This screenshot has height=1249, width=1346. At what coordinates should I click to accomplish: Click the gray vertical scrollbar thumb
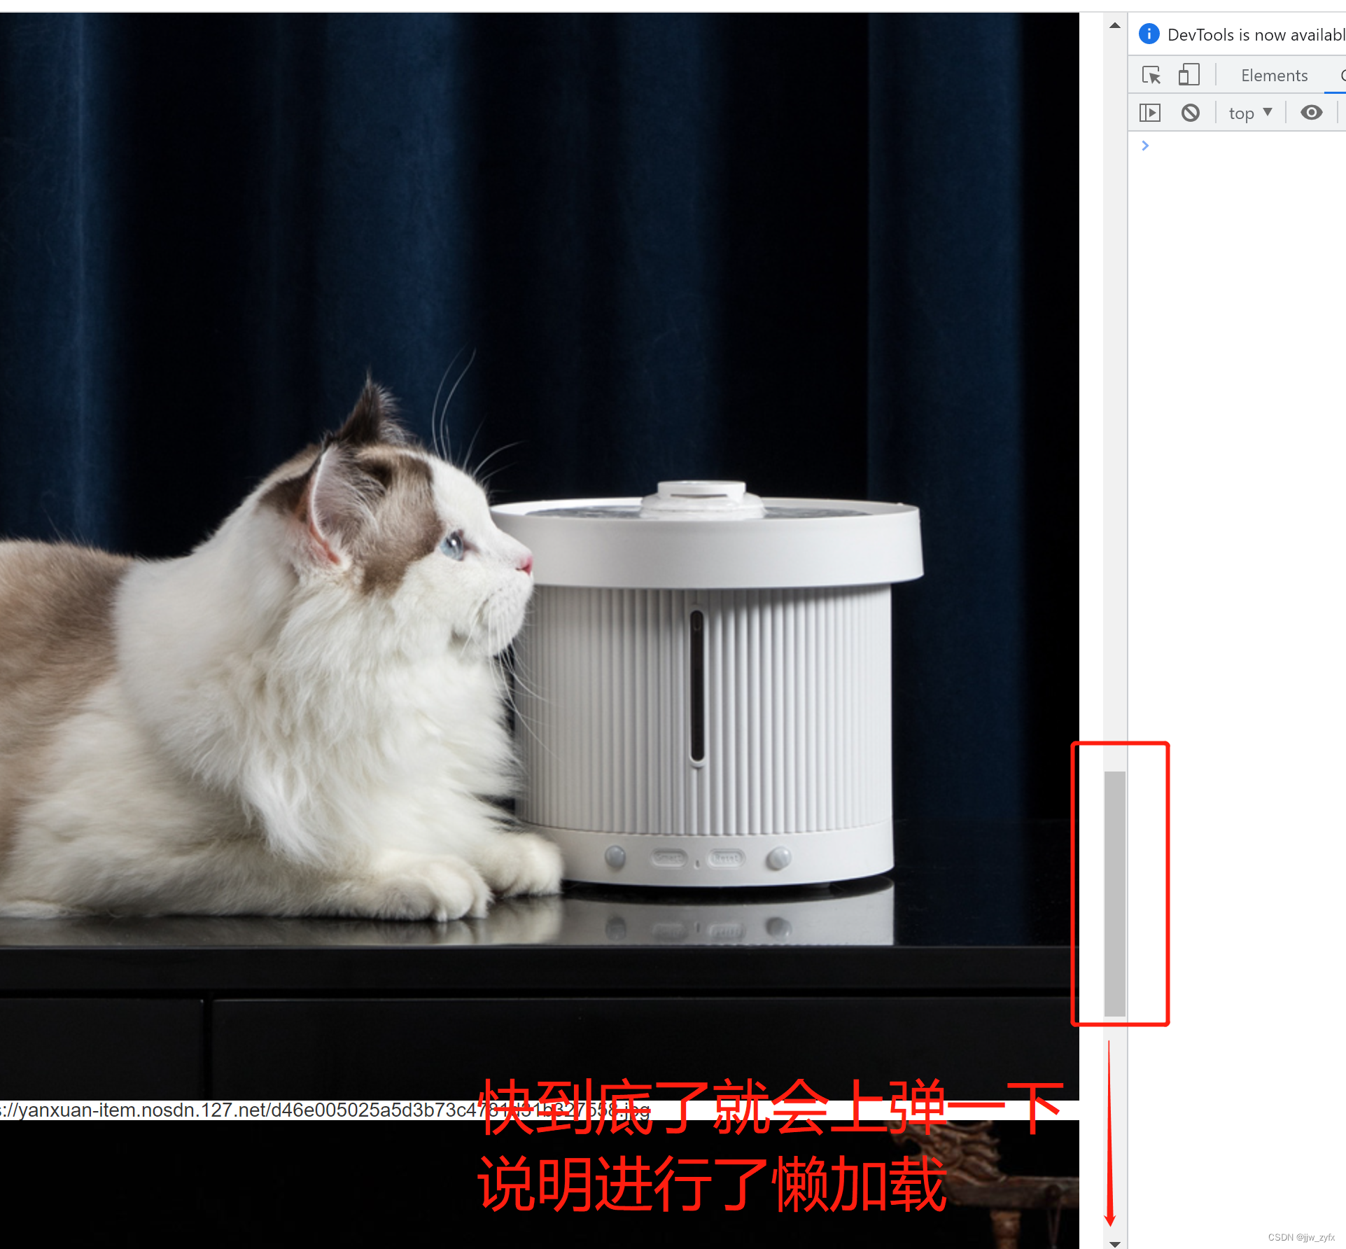coord(1115,893)
